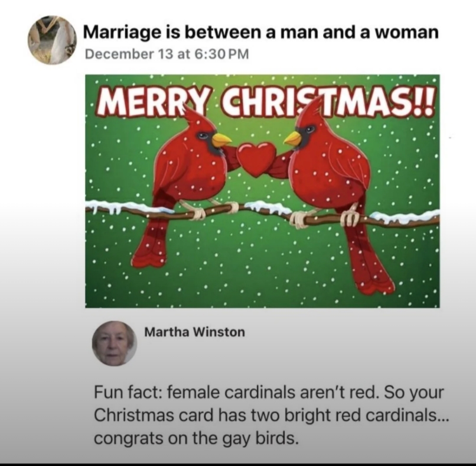Select the 'MERRY CHRISTMAS!!' headline text
This screenshot has height=466, width=476.
point(263,101)
